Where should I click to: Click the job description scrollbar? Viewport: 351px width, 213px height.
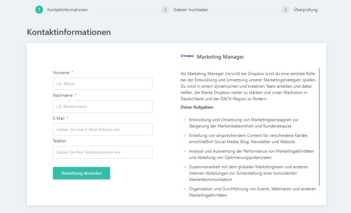tap(319, 127)
